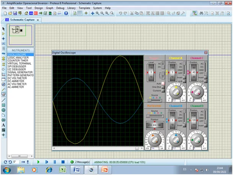Toggle the grid display toolbar icon

click(80, 13)
